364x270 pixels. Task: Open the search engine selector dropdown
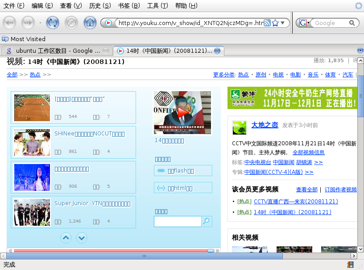[304, 23]
